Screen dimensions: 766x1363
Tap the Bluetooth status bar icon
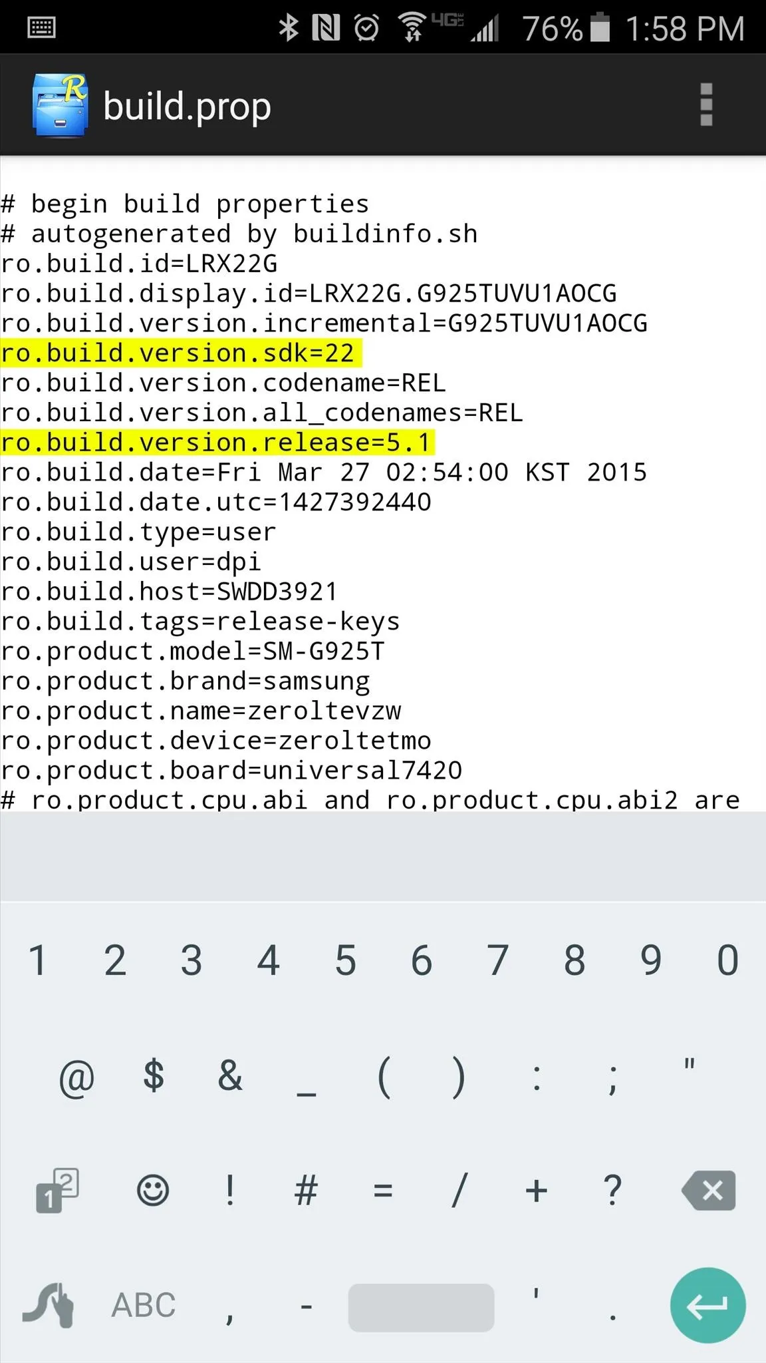click(288, 28)
